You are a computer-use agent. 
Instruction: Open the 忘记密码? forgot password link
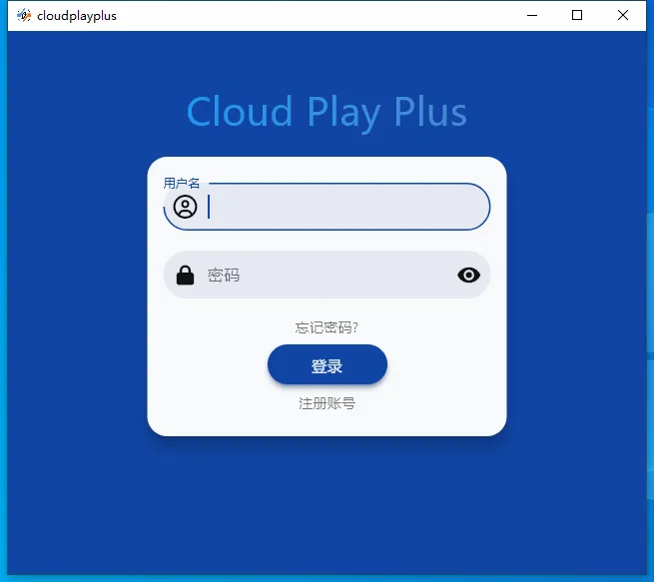[327, 327]
